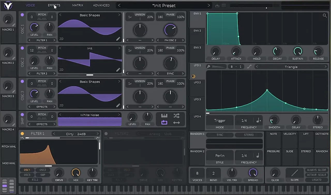Enable Filter 2 power button
Image resolution: width=331 pixels, height=195 pixels.
[106, 134]
